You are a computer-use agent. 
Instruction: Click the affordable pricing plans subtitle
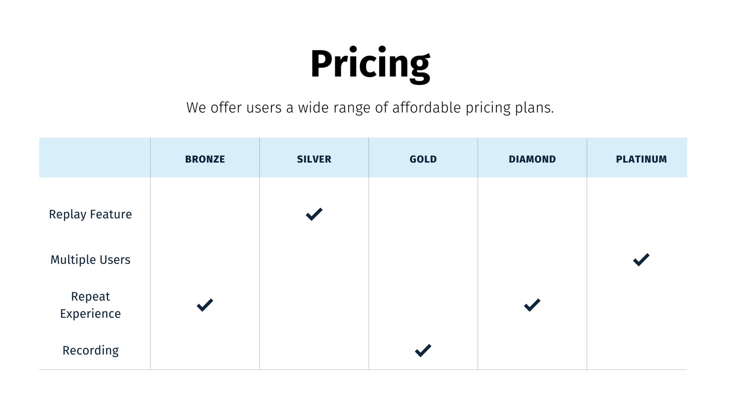tap(370, 108)
